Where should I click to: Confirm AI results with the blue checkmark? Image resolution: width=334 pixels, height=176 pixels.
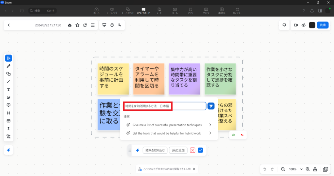click(x=201, y=150)
